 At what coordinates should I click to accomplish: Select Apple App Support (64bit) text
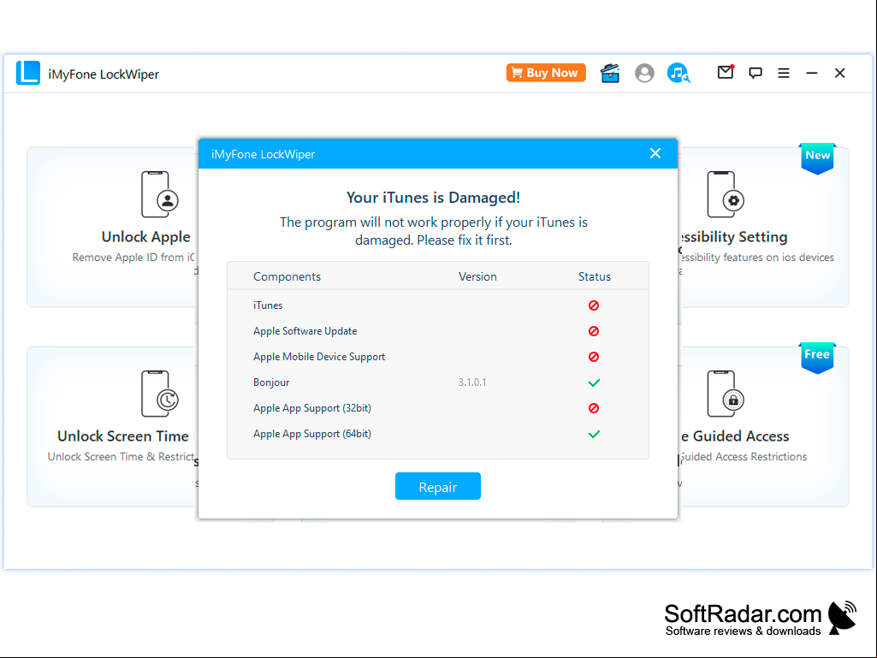point(312,434)
